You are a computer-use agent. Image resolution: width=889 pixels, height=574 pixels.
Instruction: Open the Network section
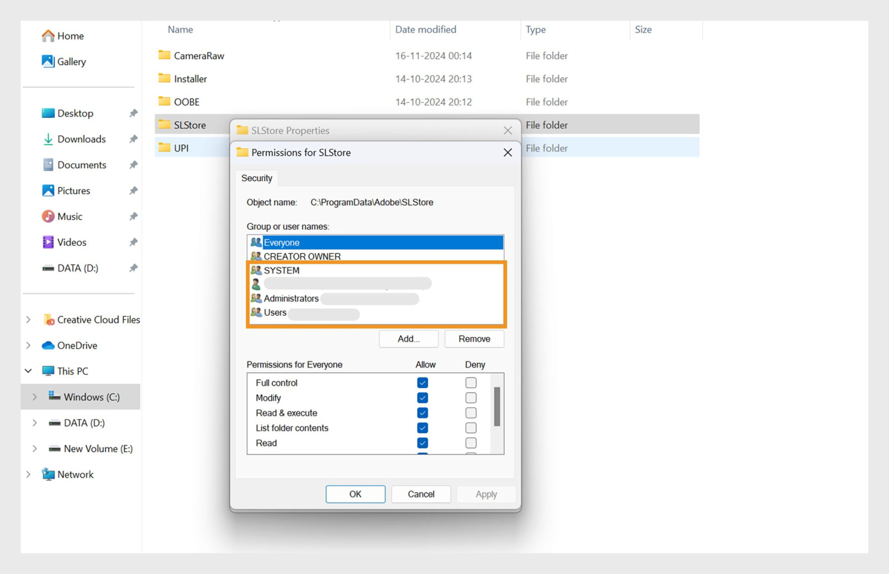coord(75,474)
